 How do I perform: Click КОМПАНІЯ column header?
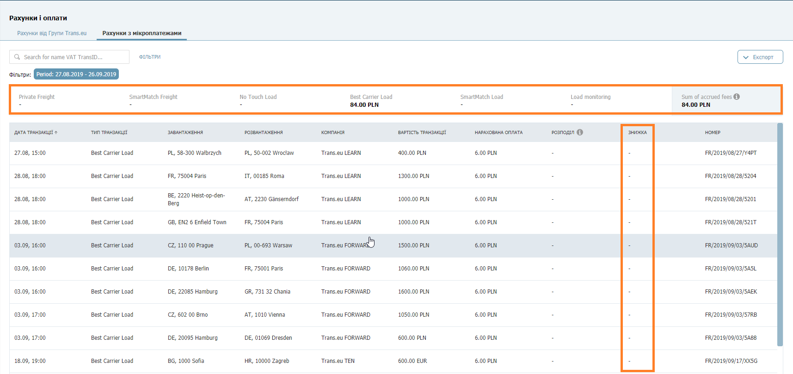[x=333, y=132]
